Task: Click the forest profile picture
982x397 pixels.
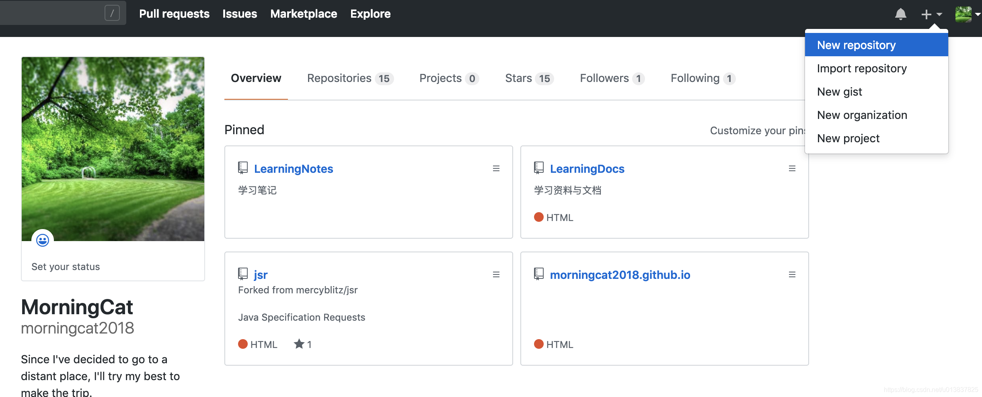Action: (x=113, y=149)
